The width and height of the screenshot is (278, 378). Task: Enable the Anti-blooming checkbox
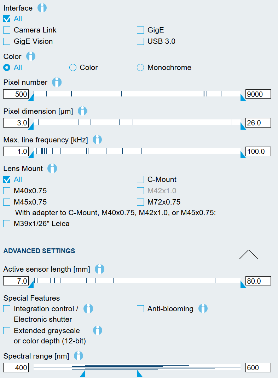click(x=140, y=309)
